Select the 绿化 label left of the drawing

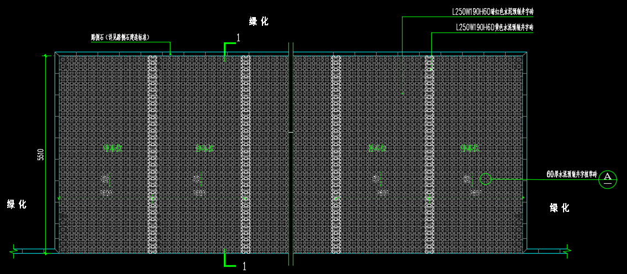point(17,205)
